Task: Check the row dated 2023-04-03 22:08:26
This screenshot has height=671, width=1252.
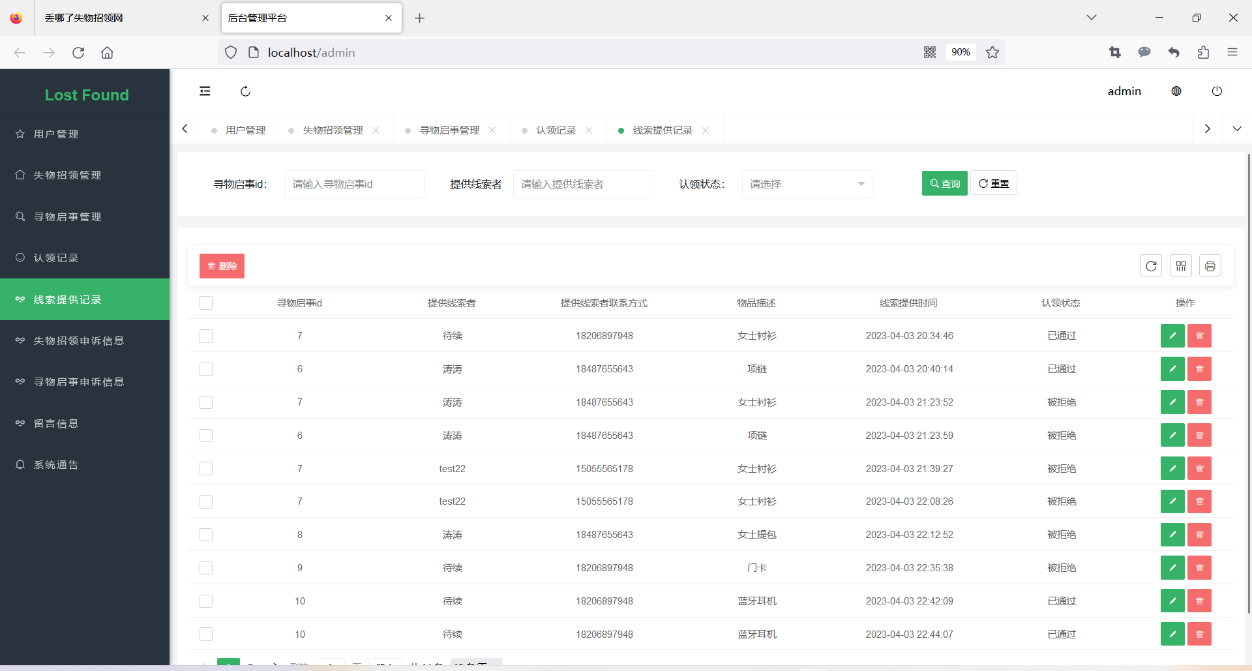Action: (206, 501)
